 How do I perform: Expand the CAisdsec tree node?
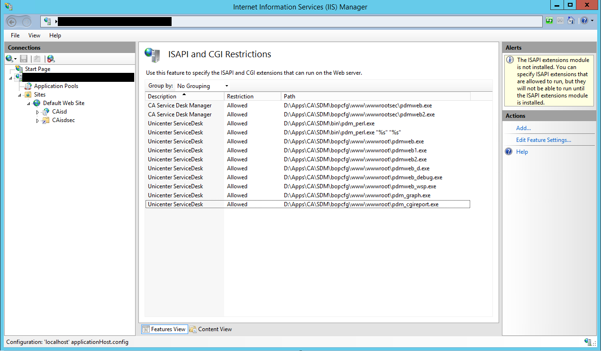pos(38,121)
